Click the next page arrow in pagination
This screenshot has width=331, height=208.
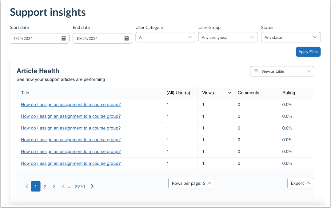coord(92,186)
